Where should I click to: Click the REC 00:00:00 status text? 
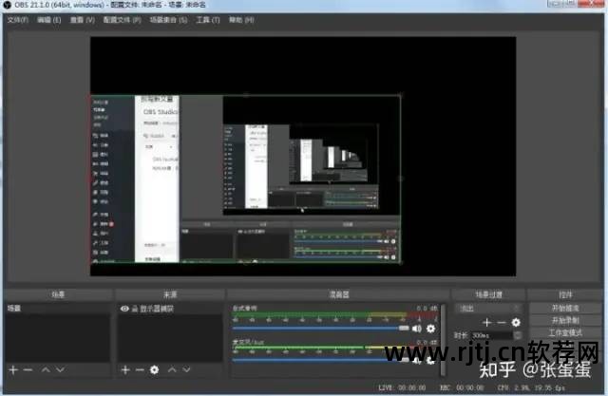[462, 387]
